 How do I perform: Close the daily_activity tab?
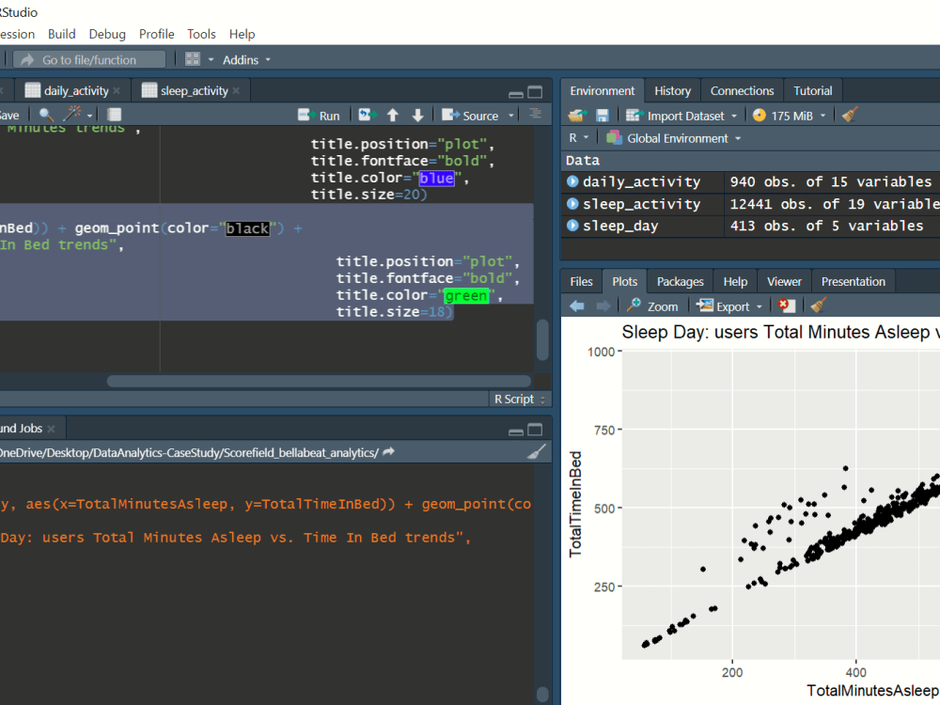(x=117, y=90)
